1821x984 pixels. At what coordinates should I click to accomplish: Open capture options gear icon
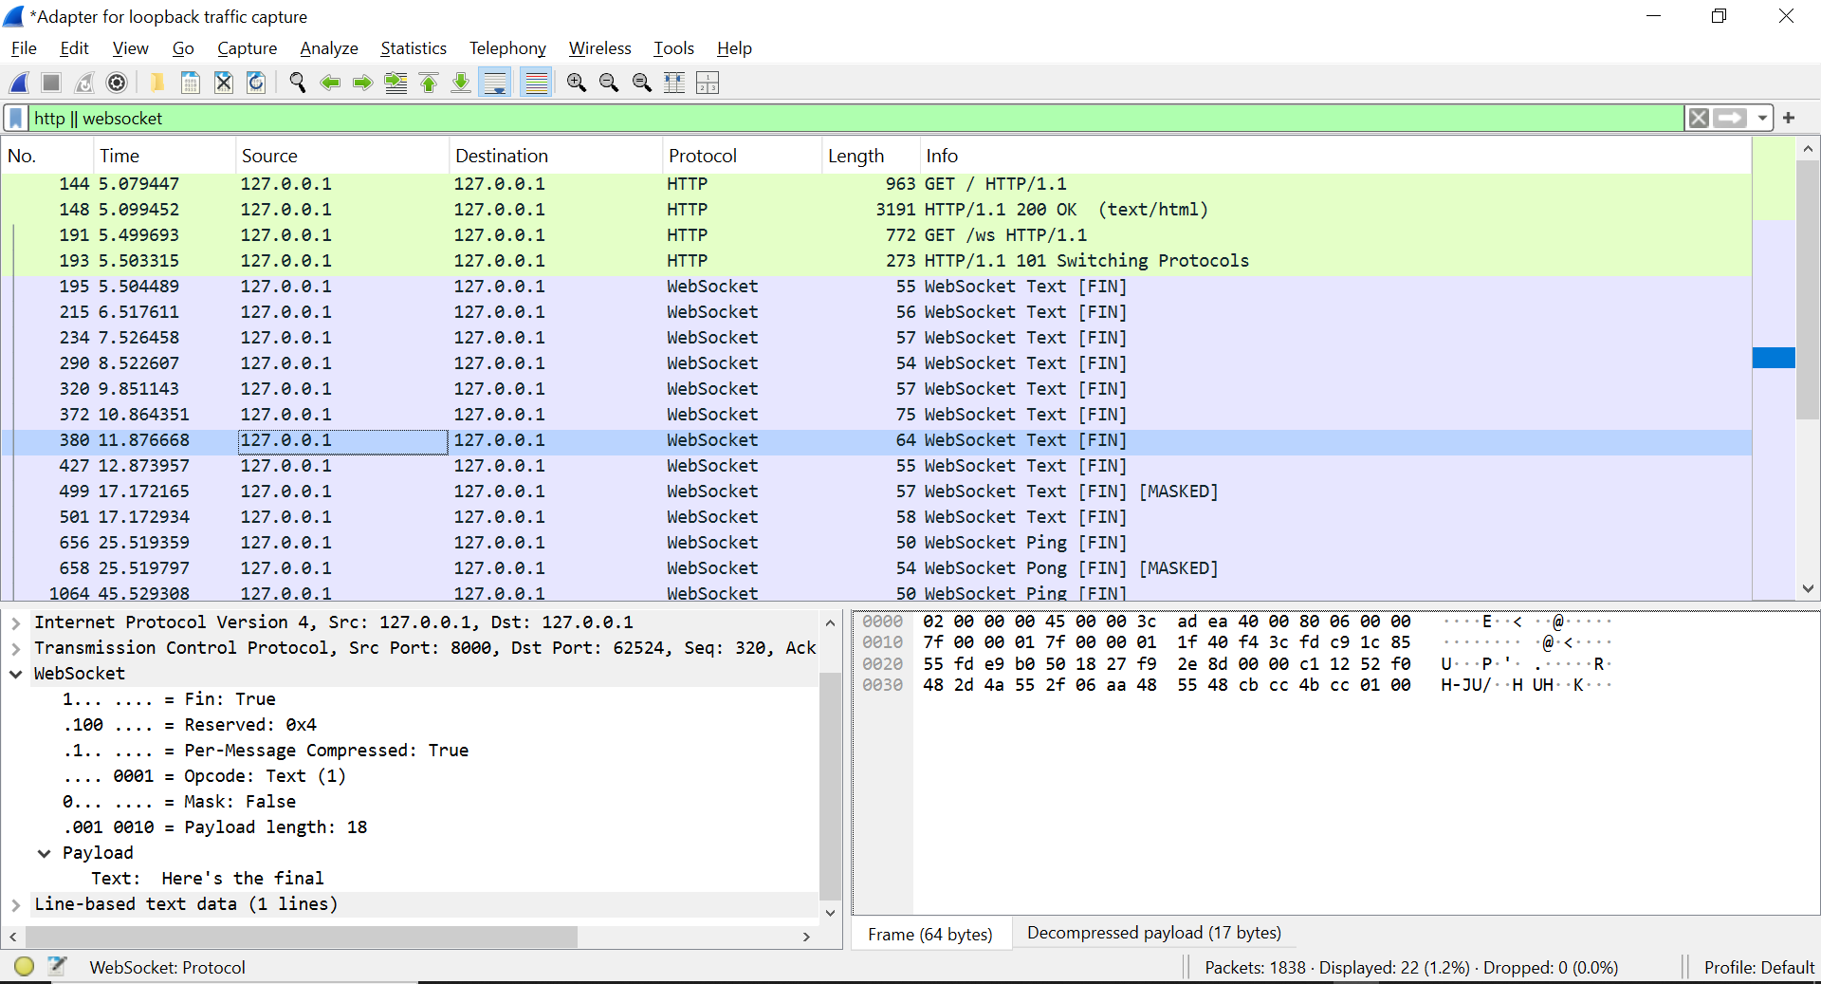[x=117, y=84]
